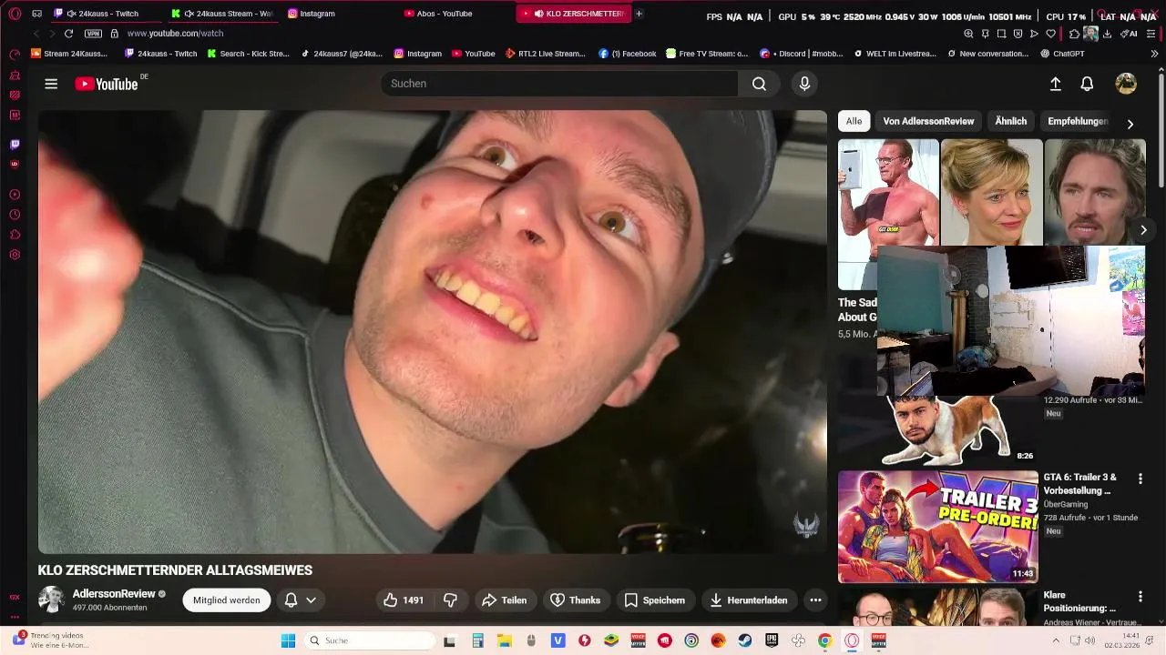
Task: Open File Explorer folder on taskbar
Action: click(504, 640)
